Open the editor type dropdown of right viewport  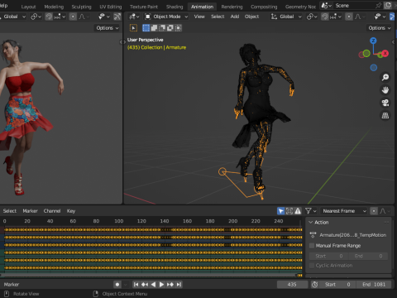[134, 17]
